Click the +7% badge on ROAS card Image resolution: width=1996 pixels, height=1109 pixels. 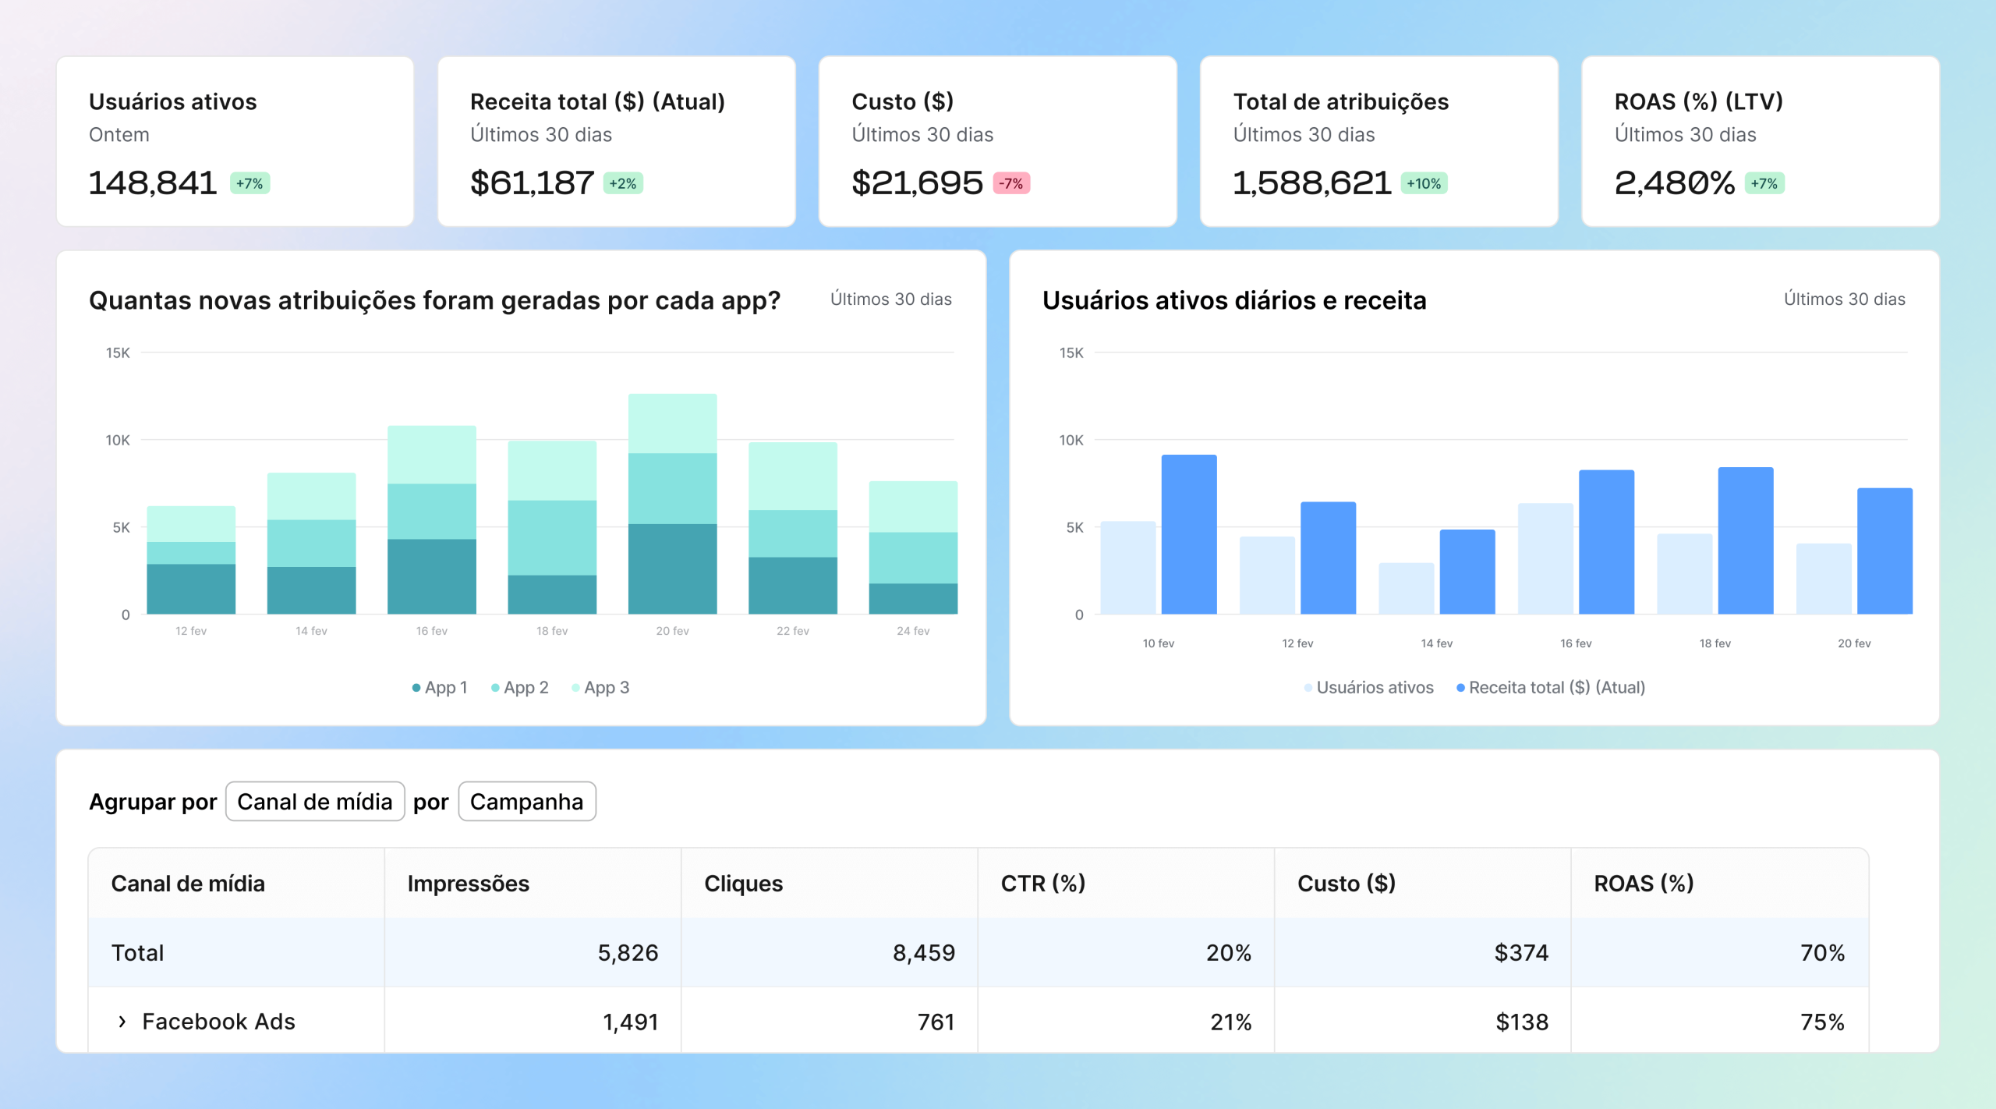(x=1764, y=184)
